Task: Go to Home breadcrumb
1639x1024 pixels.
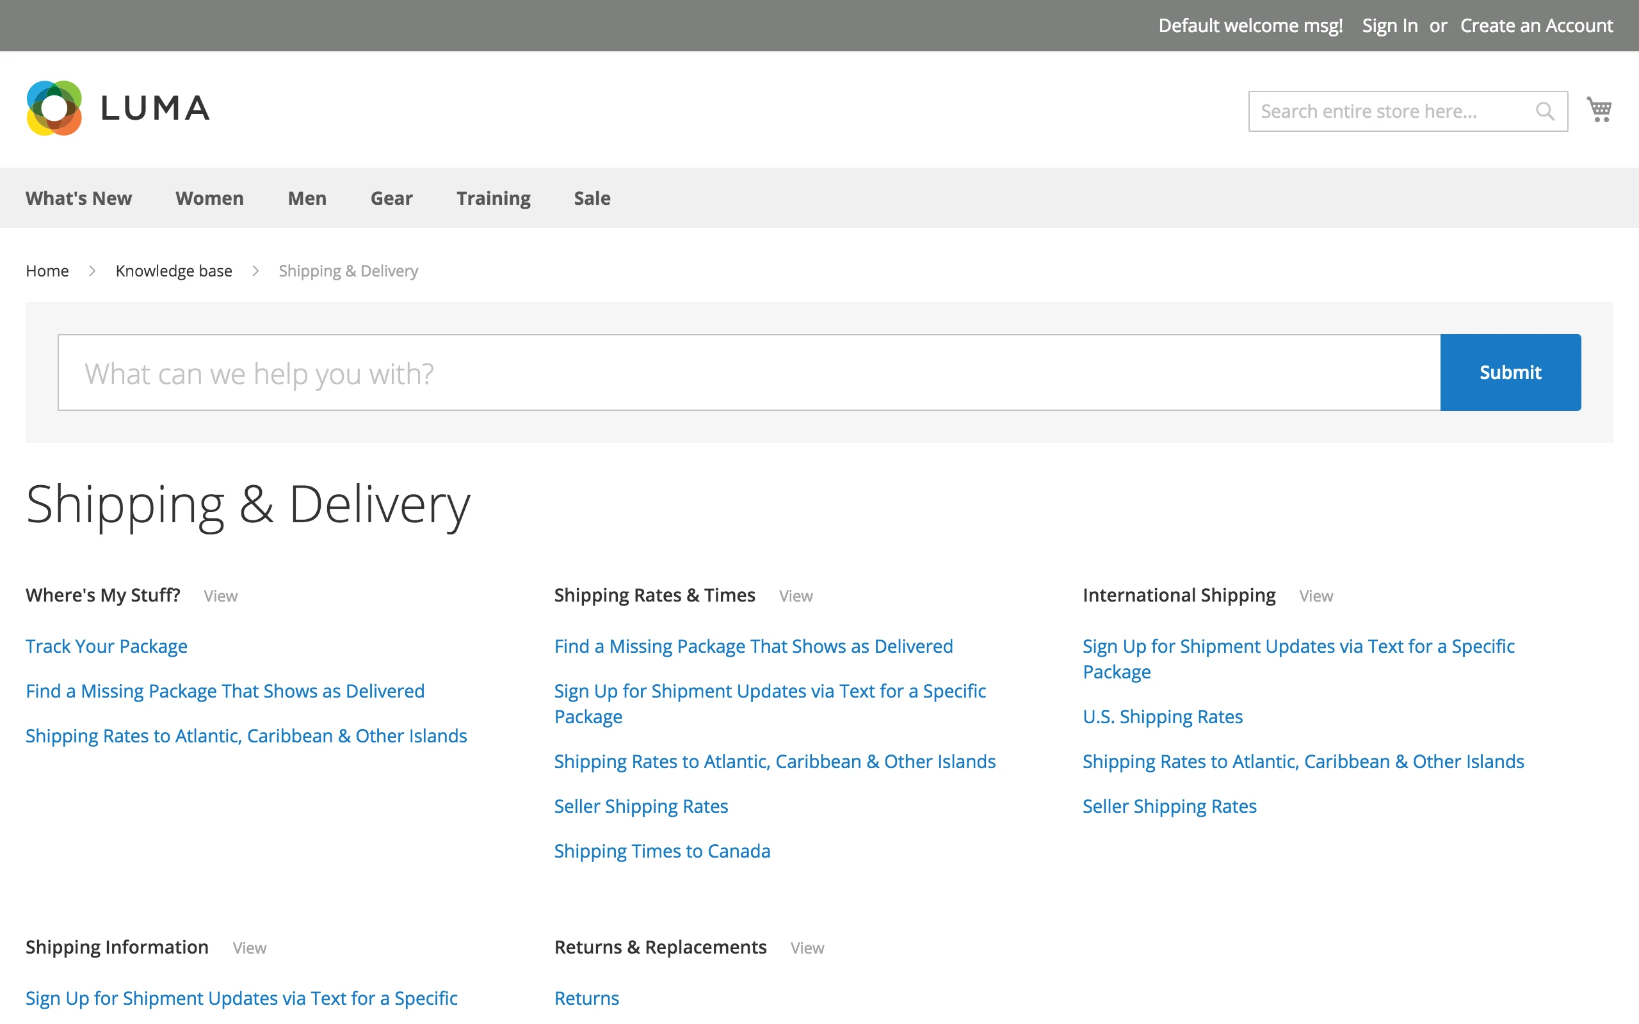Action: [47, 271]
